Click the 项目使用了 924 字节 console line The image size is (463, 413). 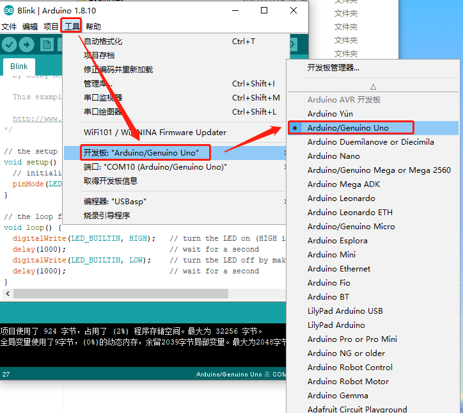(x=131, y=331)
